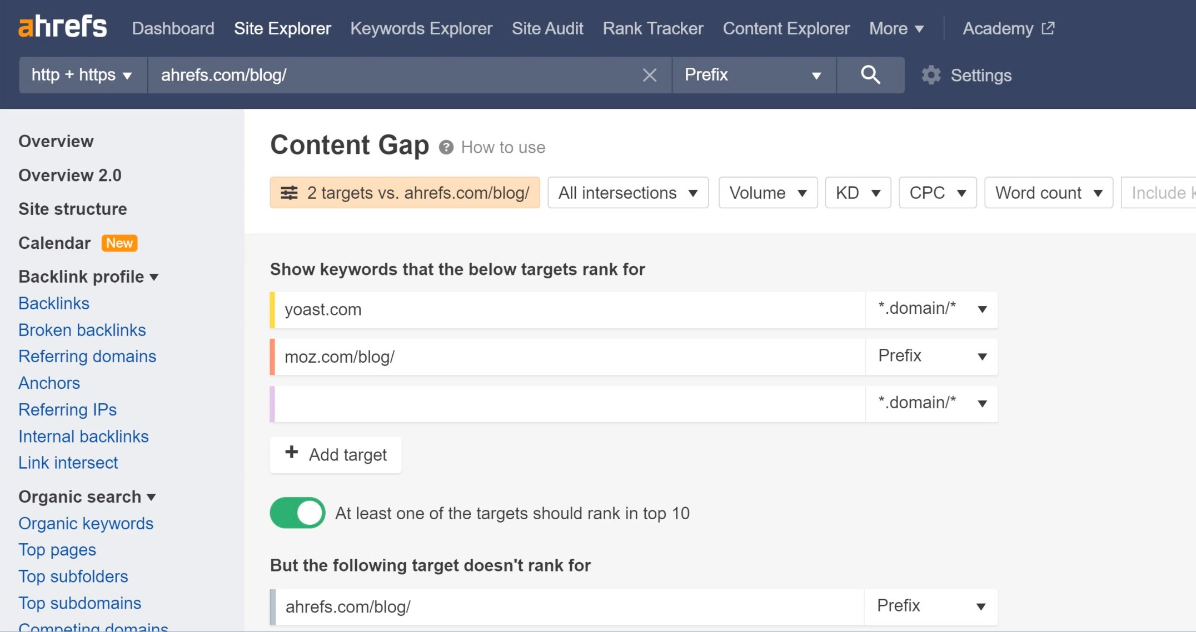Change moz.com/blog/ Prefix mode dropdown
The height and width of the screenshot is (632, 1196).
tap(931, 357)
